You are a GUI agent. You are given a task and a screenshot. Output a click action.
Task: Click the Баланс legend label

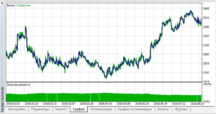[x=11, y=5]
